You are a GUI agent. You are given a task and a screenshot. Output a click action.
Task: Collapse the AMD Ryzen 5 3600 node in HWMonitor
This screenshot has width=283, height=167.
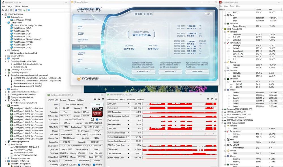(222, 29)
